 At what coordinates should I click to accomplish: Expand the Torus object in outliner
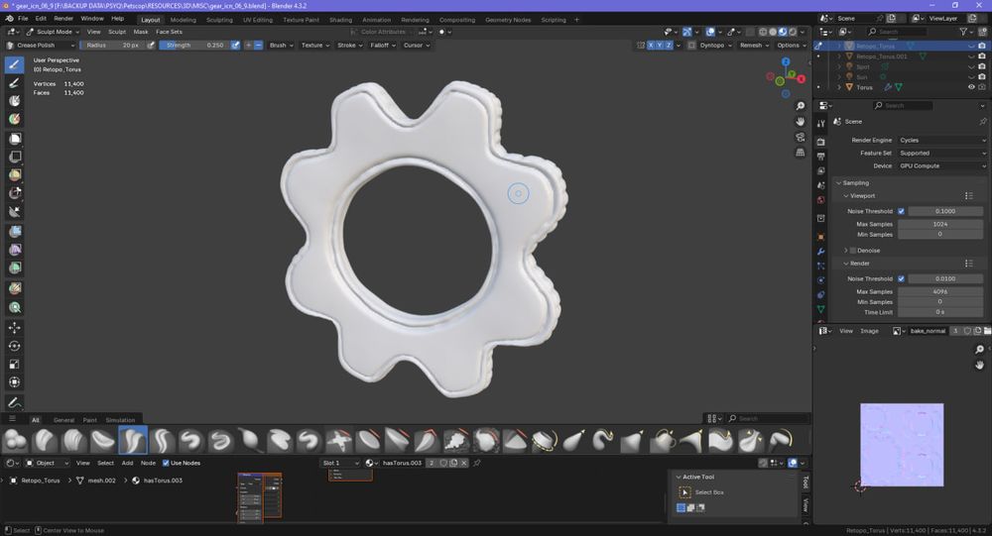pyautogui.click(x=839, y=87)
